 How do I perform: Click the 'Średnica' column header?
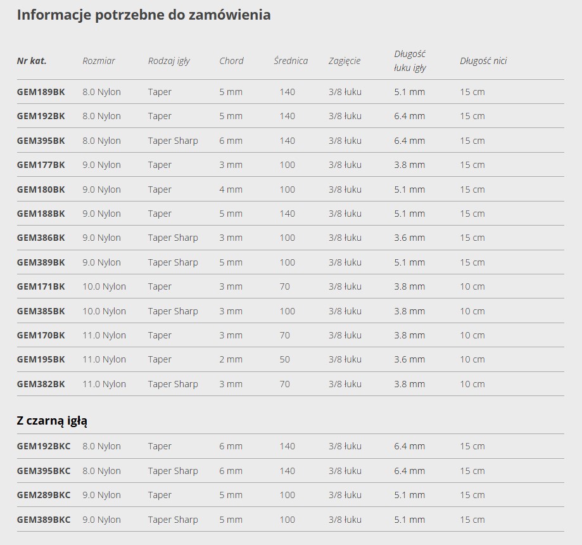(x=291, y=61)
